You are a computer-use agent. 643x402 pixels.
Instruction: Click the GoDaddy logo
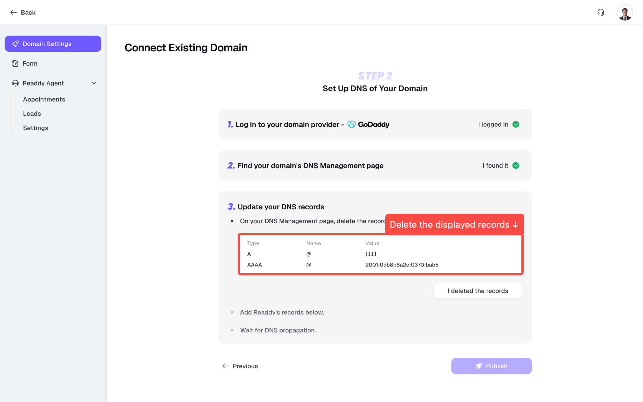click(x=368, y=124)
